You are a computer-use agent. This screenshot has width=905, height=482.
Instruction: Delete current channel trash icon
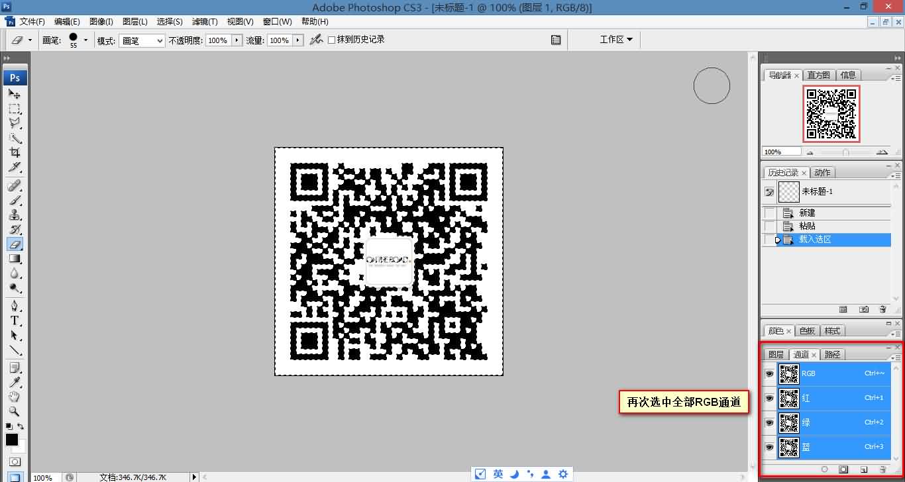[x=882, y=469]
